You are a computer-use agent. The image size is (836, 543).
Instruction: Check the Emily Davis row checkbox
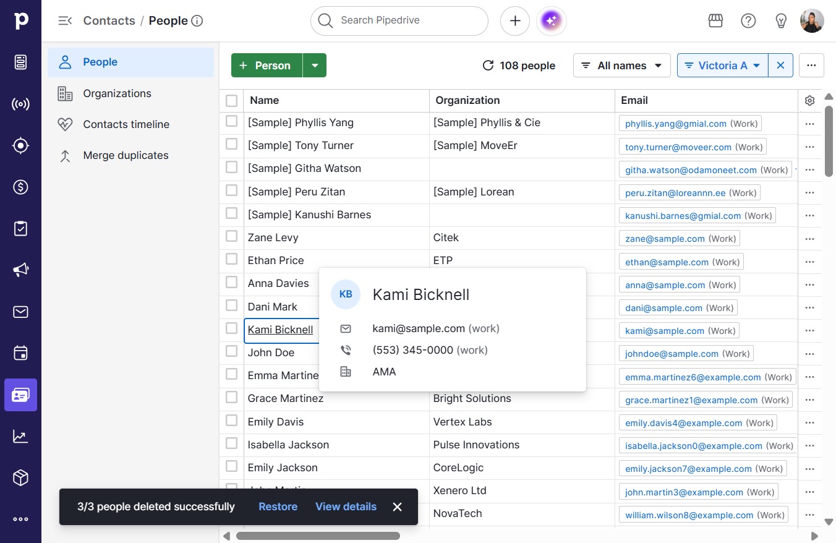(x=232, y=421)
